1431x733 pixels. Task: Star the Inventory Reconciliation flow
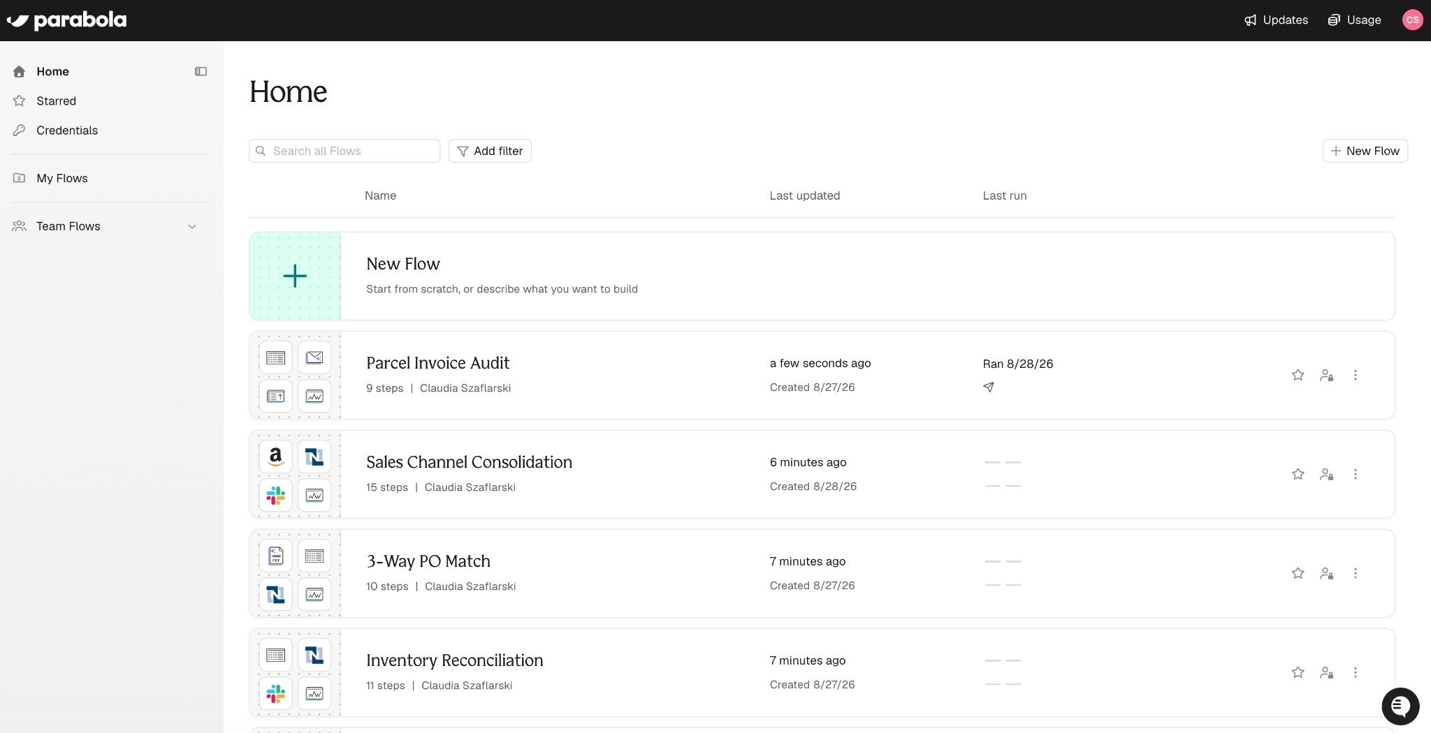point(1298,672)
